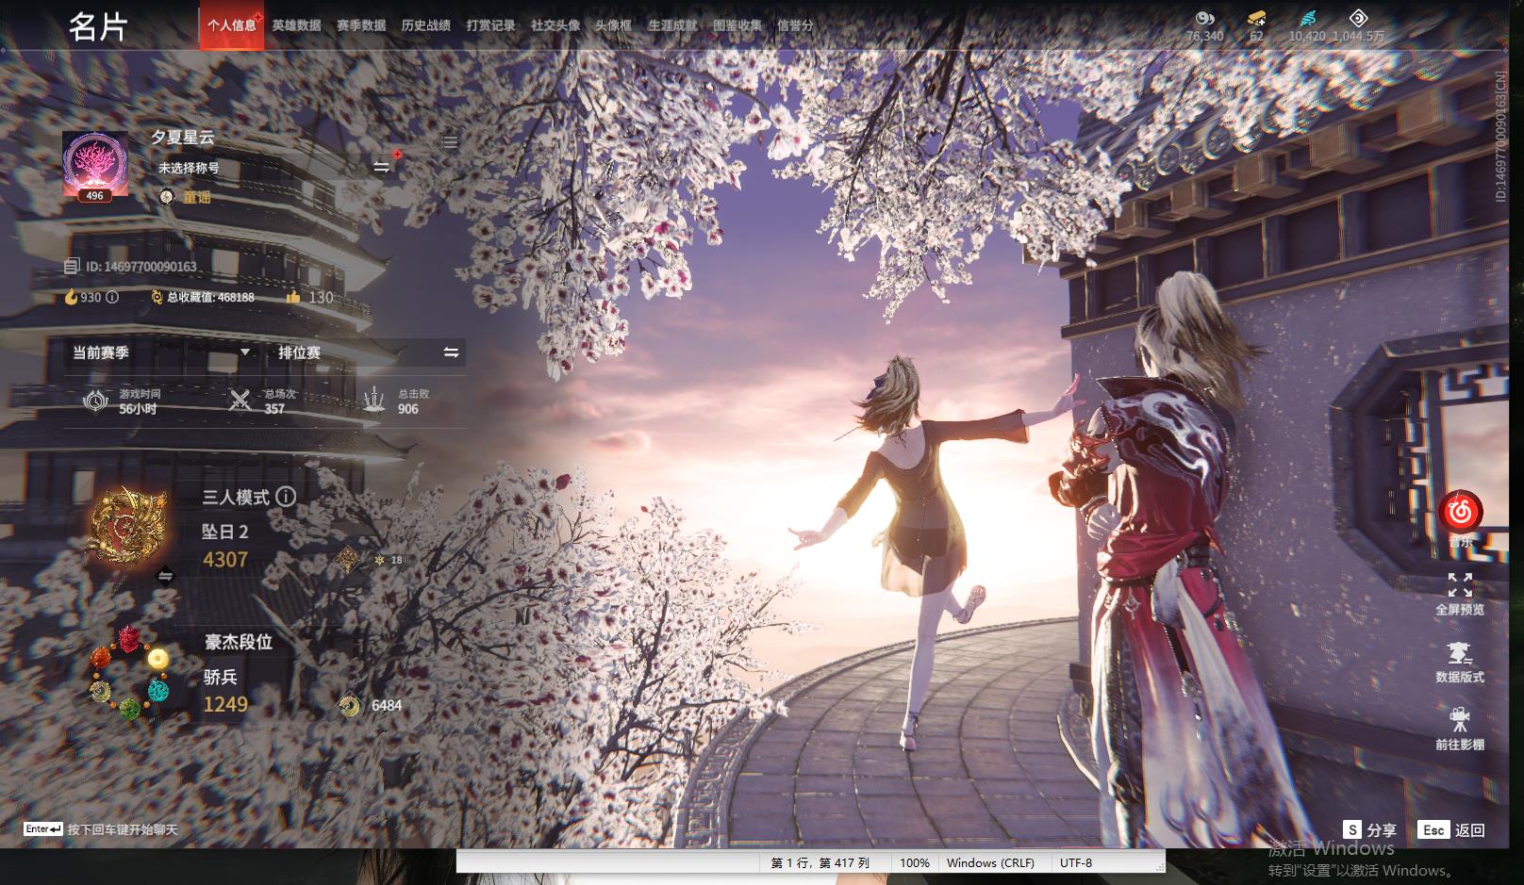Click the 游戏时间 clock icon
The image size is (1524, 885).
coord(95,401)
